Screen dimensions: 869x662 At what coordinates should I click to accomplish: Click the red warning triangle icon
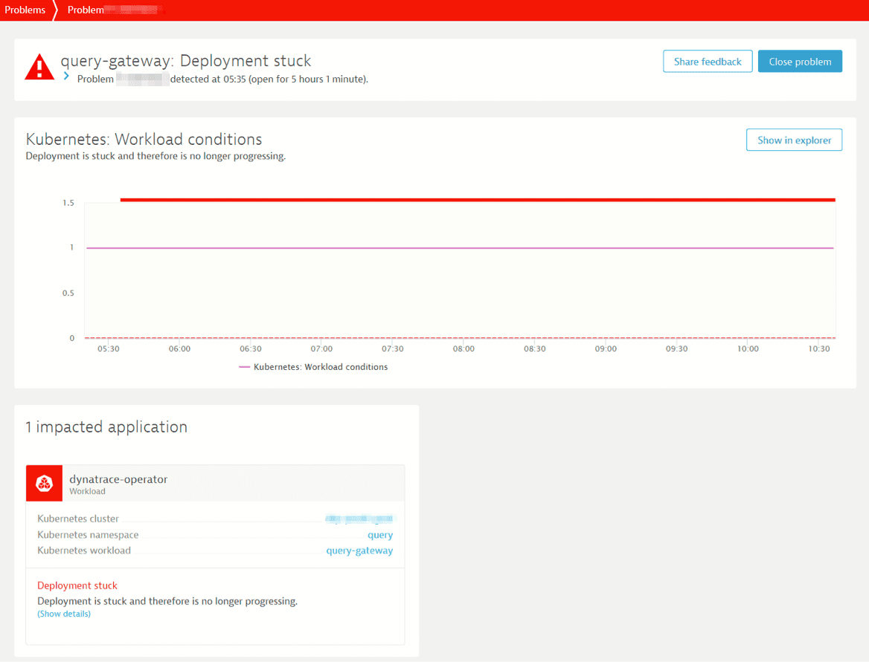point(39,68)
